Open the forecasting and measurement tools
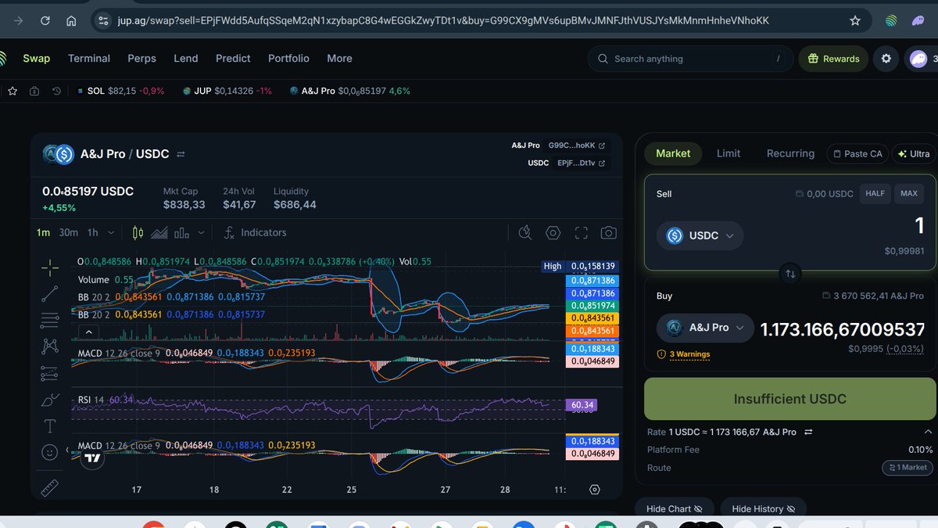 tap(50, 372)
